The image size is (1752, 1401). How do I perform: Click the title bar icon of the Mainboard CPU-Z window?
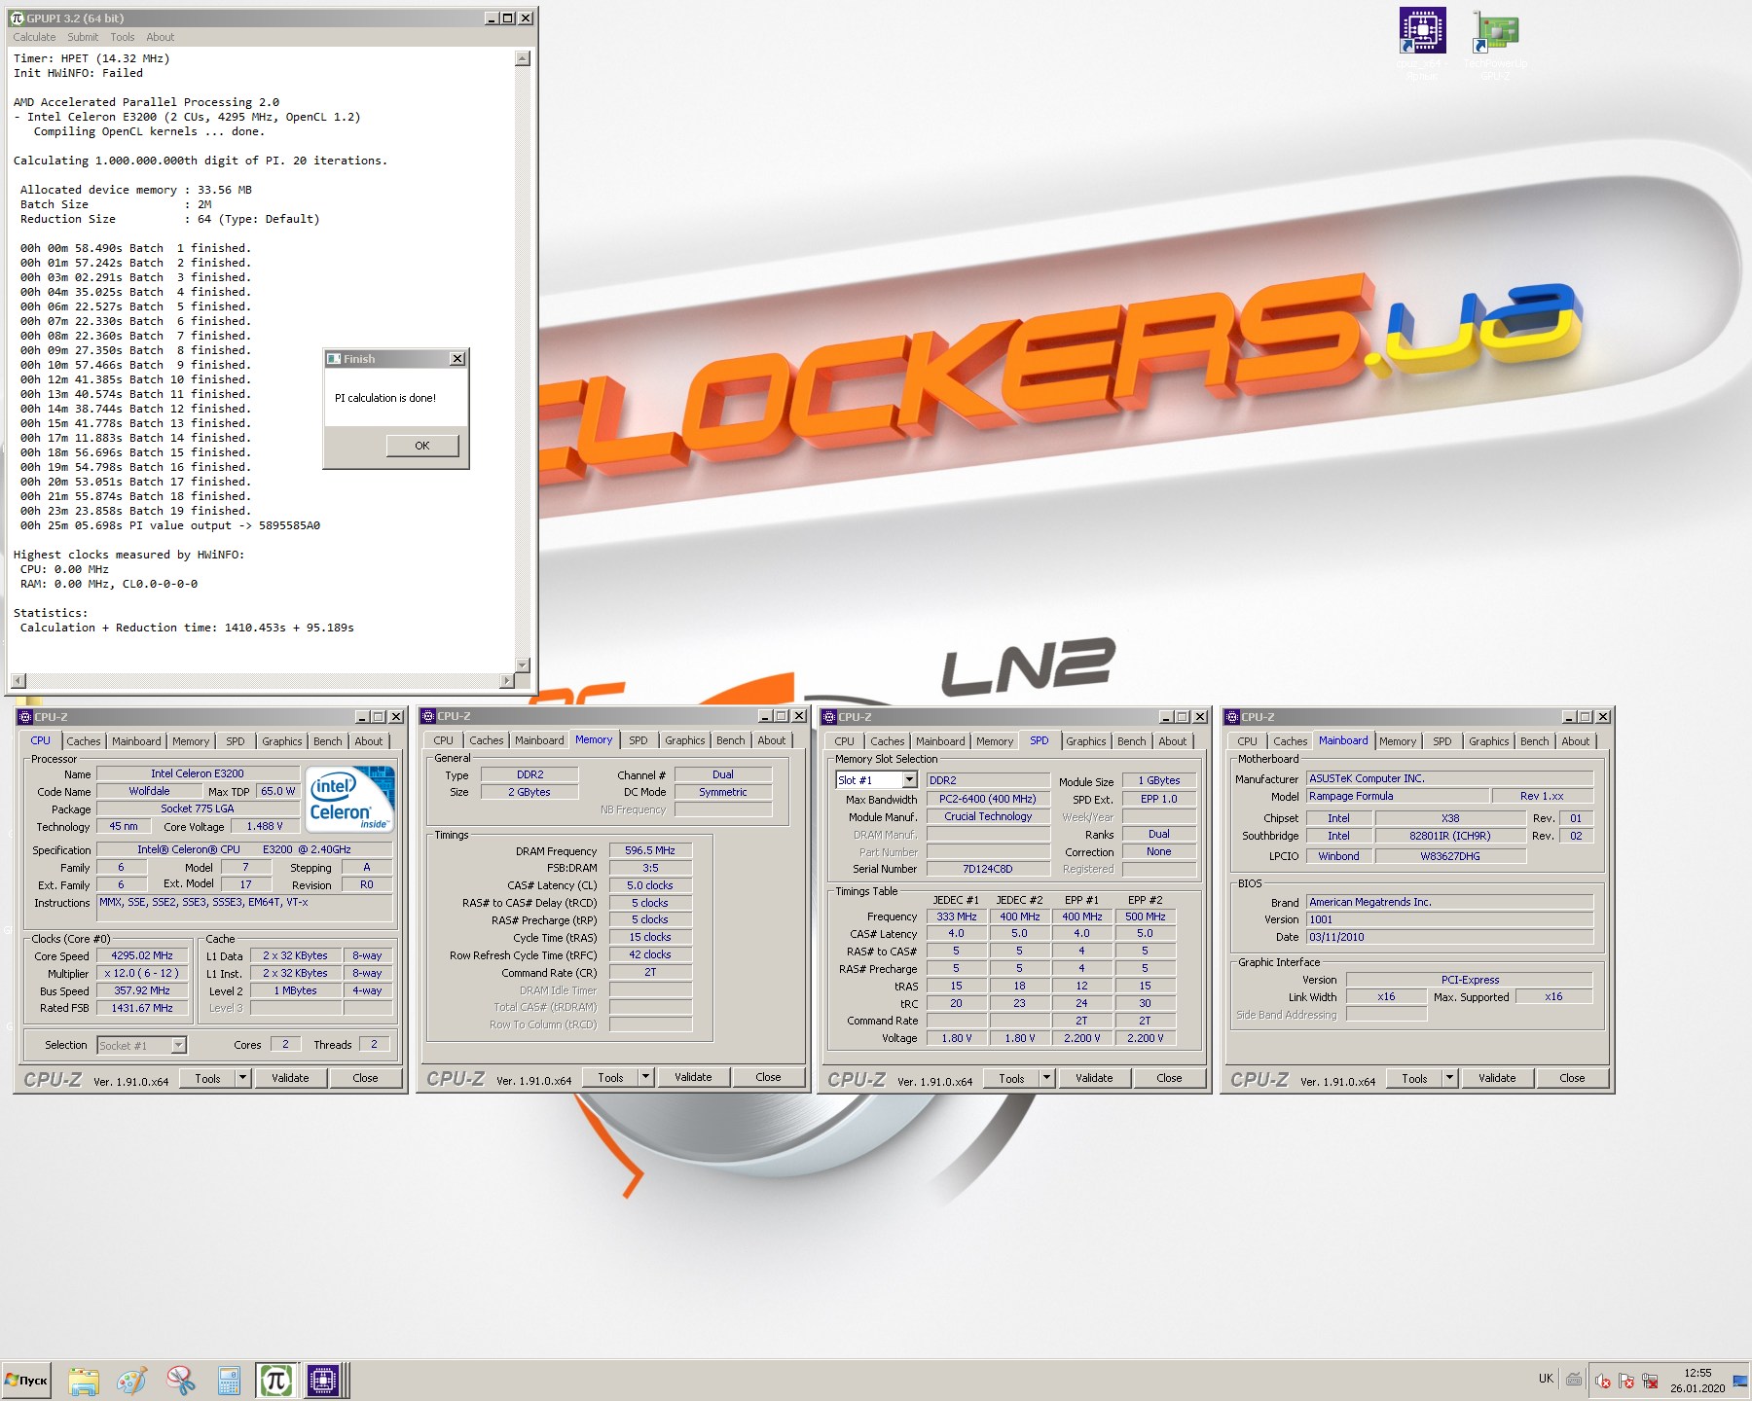[1231, 717]
